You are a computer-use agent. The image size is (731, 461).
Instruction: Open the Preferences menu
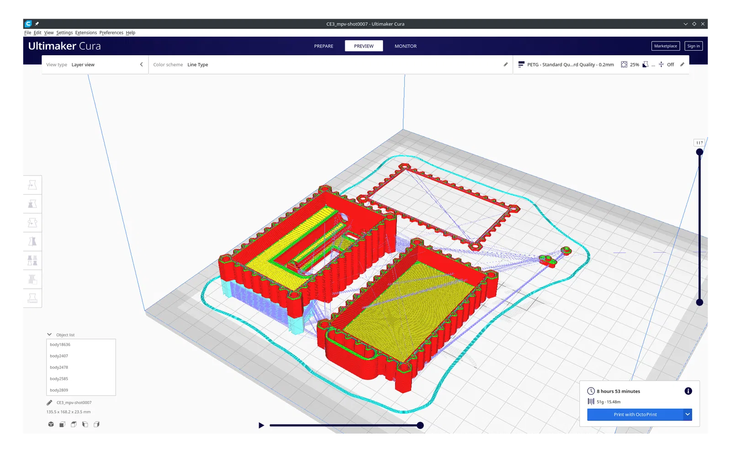(111, 33)
